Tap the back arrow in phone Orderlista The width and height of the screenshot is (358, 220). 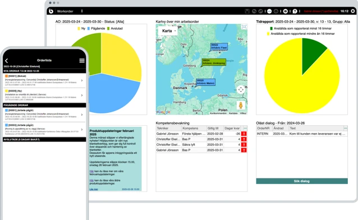point(6,61)
